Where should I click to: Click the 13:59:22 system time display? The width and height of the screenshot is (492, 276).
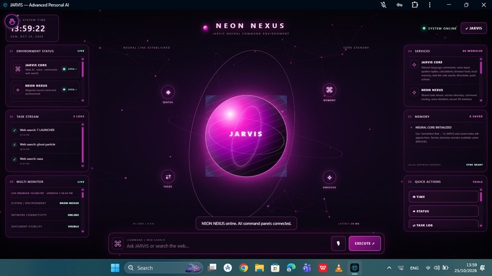[x=28, y=29]
